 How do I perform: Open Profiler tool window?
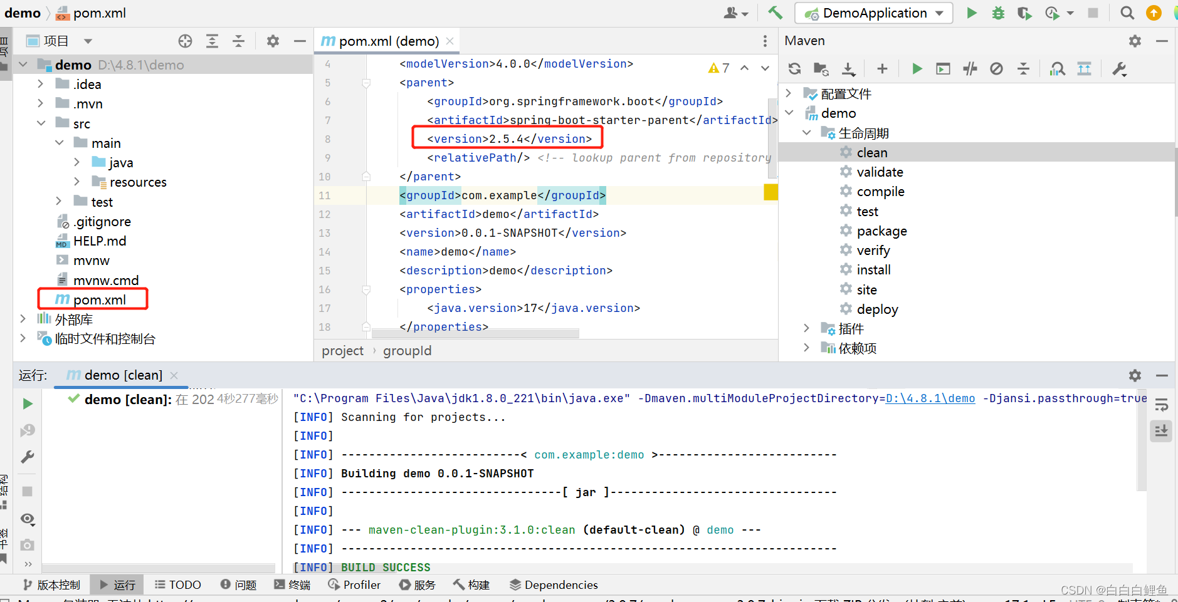(354, 584)
